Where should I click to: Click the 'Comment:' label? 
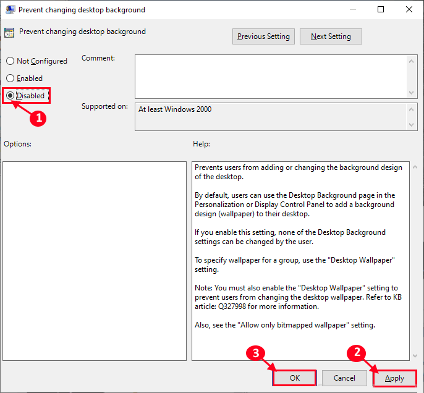point(98,58)
